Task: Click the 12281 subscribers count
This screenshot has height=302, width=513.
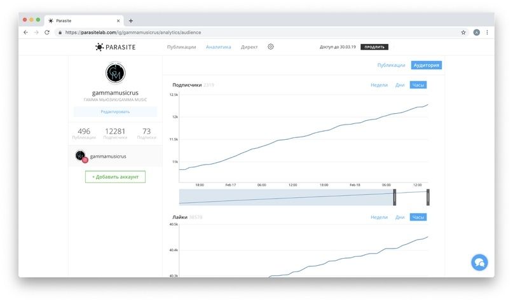Action: point(115,131)
